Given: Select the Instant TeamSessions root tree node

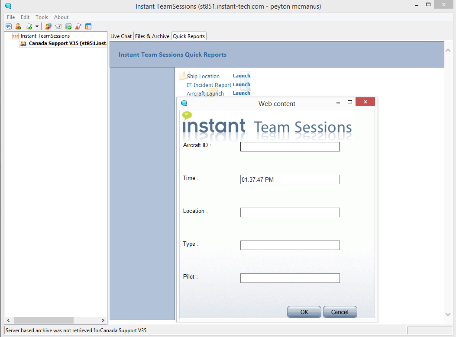Looking at the screenshot, I should tap(45, 36).
